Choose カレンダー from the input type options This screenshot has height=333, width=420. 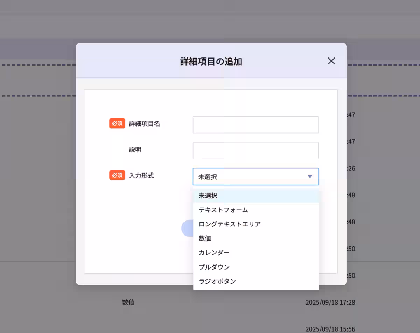pos(213,252)
